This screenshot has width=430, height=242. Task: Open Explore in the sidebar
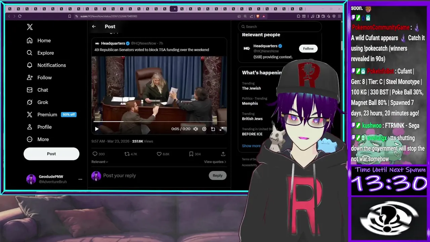click(x=41, y=53)
